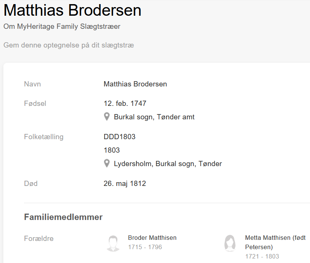Click the Forældre label
Image resolution: width=310 pixels, height=263 pixels.
tap(39, 238)
